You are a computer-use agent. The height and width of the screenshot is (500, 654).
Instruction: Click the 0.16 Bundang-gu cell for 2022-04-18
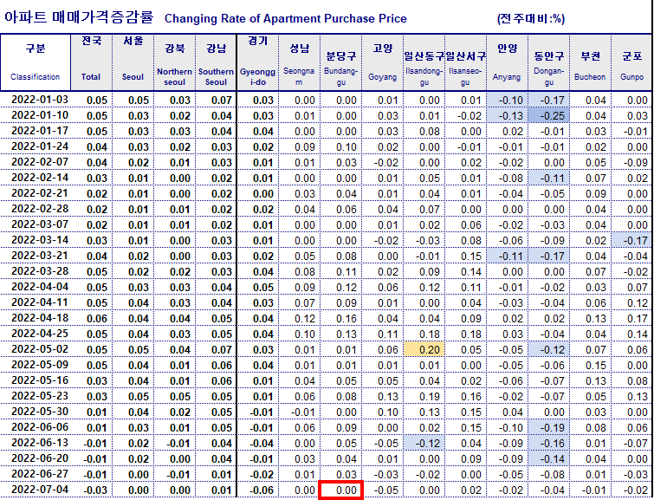point(340,318)
